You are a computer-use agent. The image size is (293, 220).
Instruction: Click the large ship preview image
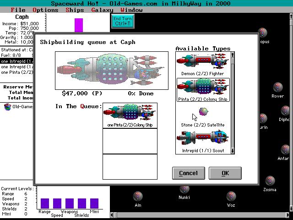(x=112, y=71)
